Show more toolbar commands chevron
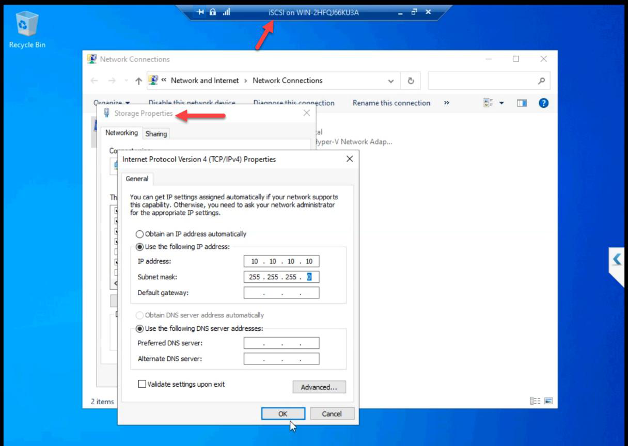The width and height of the screenshot is (628, 446). coord(446,103)
